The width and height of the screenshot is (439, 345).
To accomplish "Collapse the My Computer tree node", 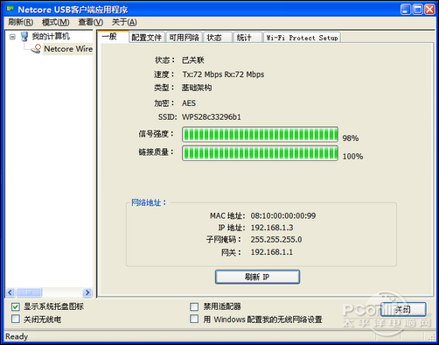I will pos(12,37).
